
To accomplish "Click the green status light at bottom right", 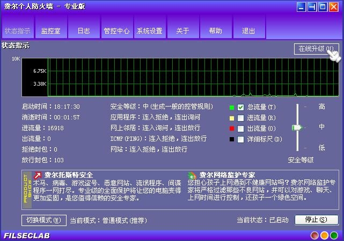I will [x=314, y=235].
